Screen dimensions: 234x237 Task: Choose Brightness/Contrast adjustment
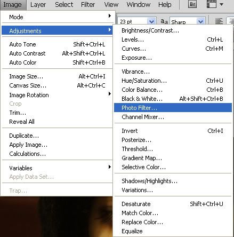pos(173,30)
